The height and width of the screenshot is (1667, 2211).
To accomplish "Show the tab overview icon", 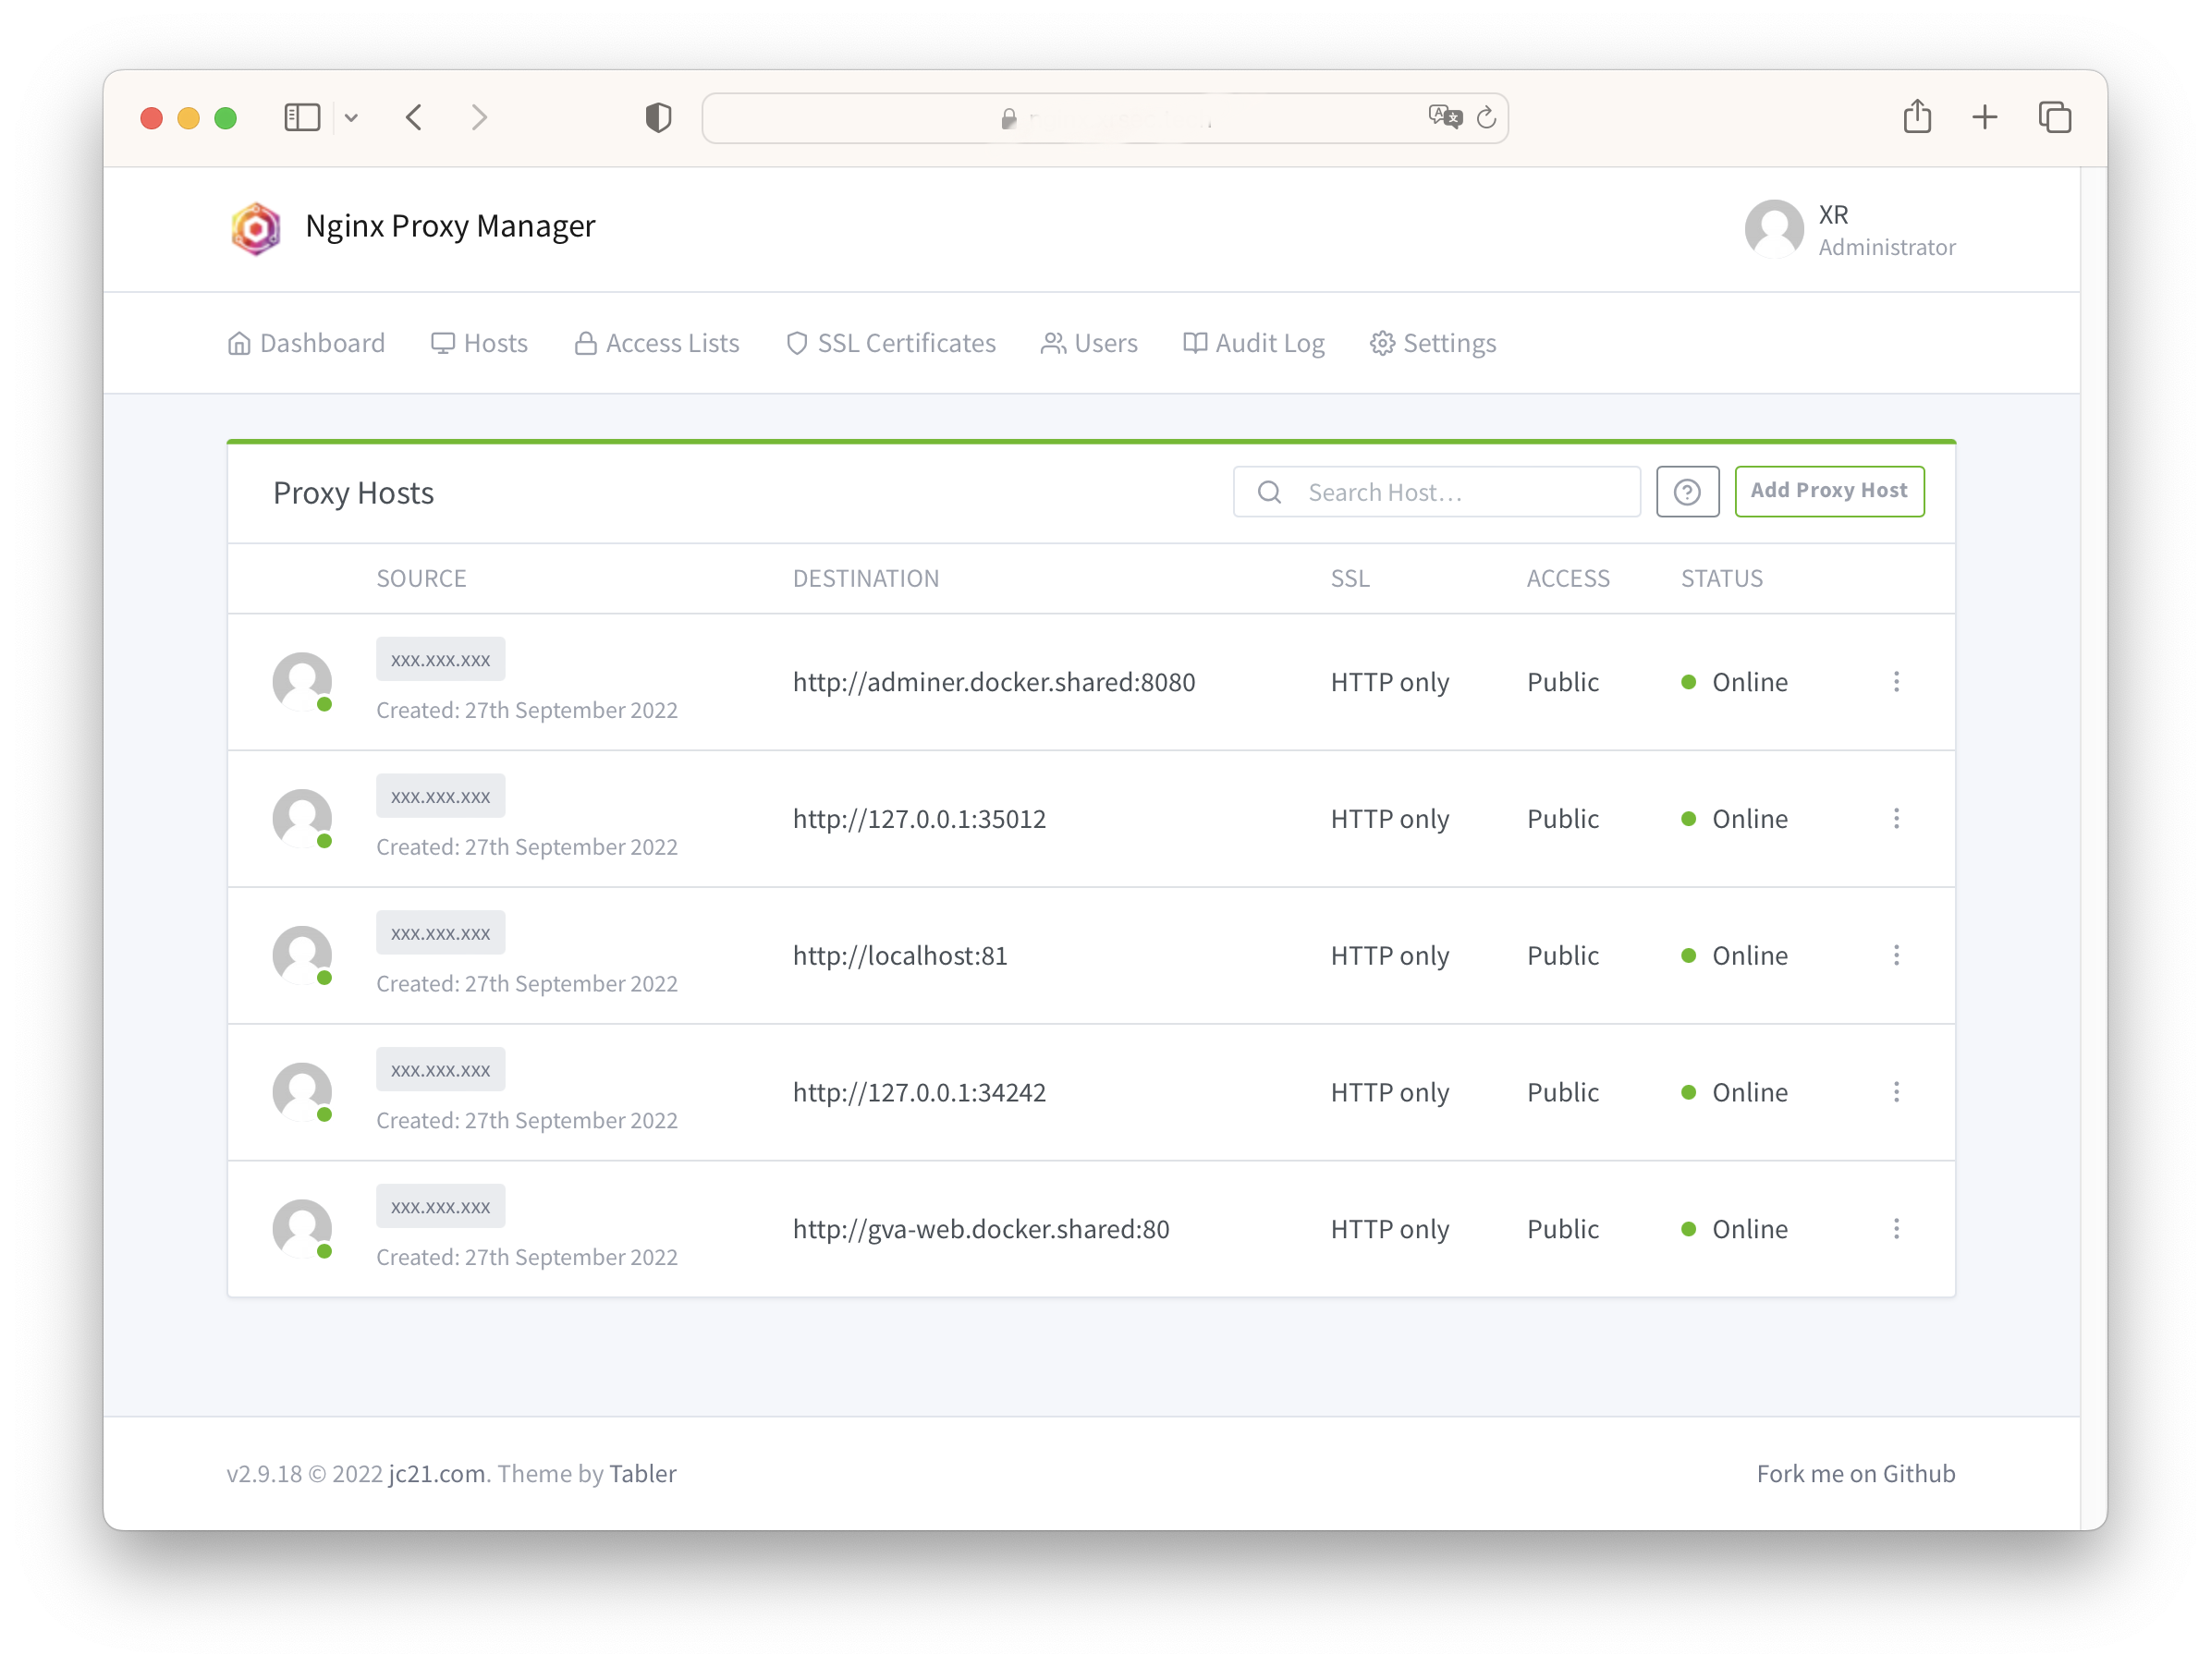I will pos(2055,118).
